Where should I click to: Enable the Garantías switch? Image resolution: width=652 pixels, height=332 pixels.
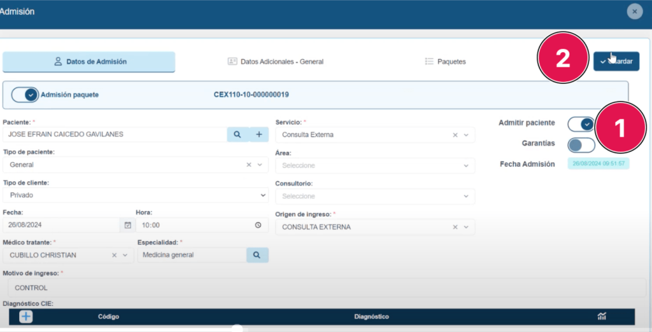(x=581, y=144)
